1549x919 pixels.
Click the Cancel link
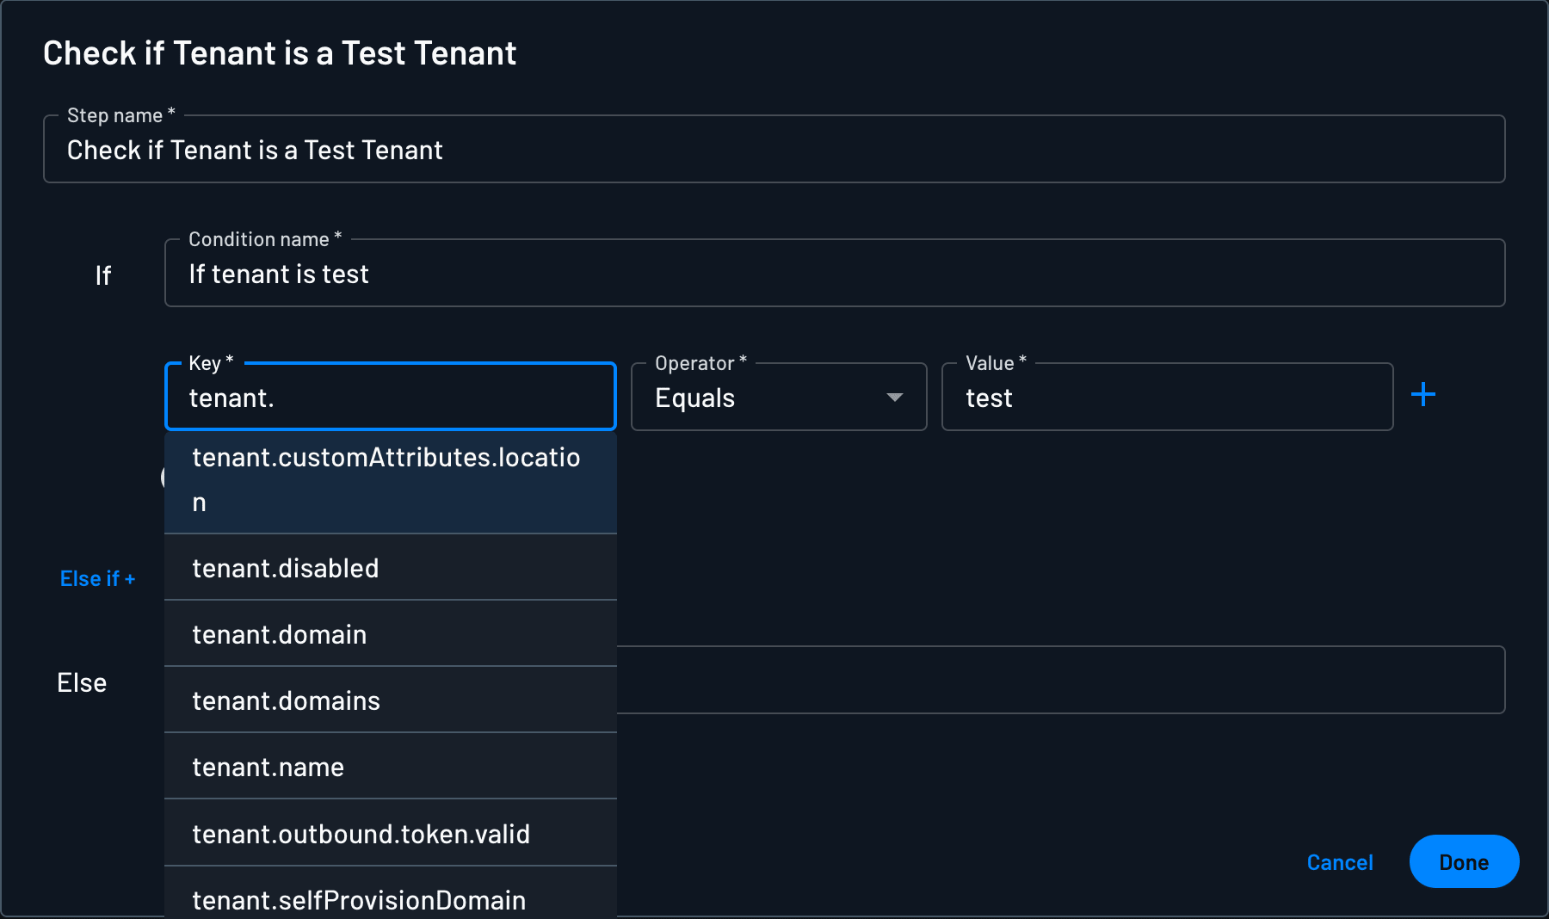1339,862
